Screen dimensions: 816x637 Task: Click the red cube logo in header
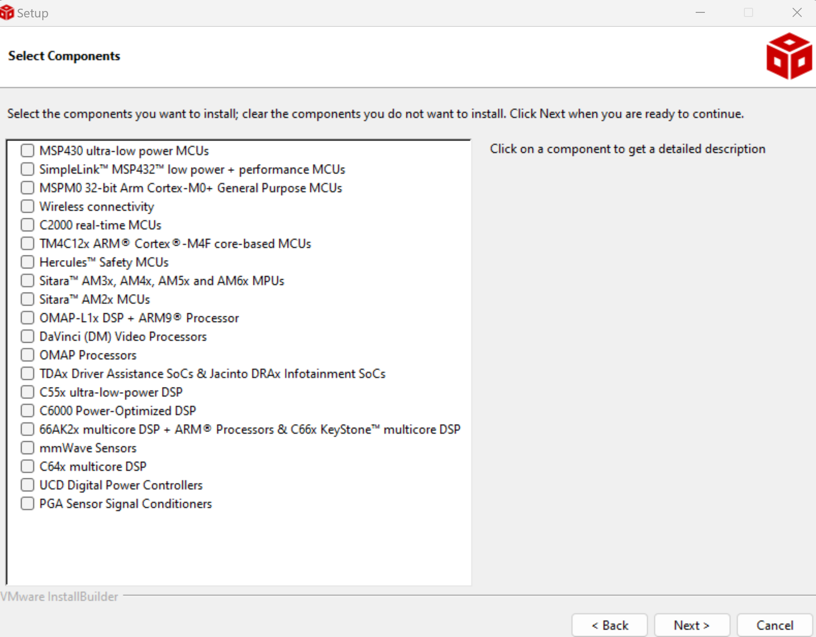[788, 56]
